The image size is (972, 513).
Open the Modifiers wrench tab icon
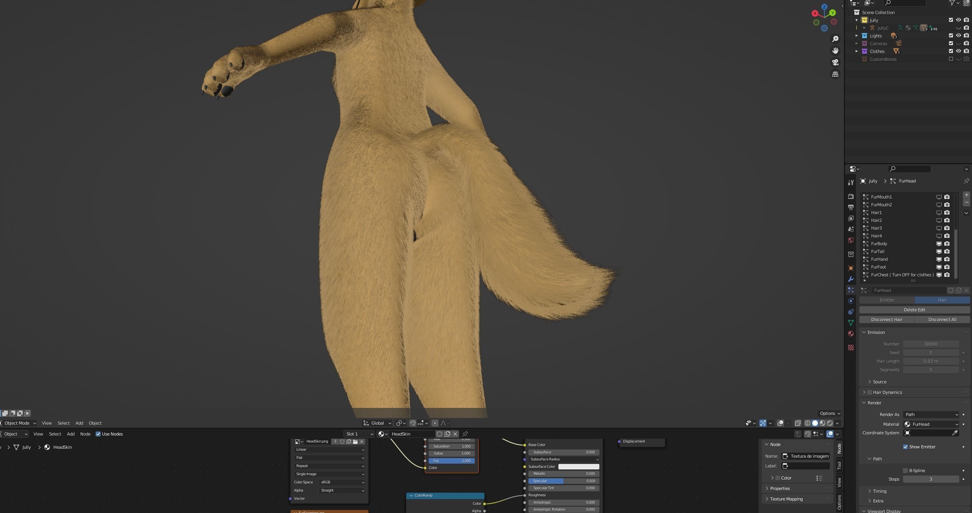coord(851,279)
